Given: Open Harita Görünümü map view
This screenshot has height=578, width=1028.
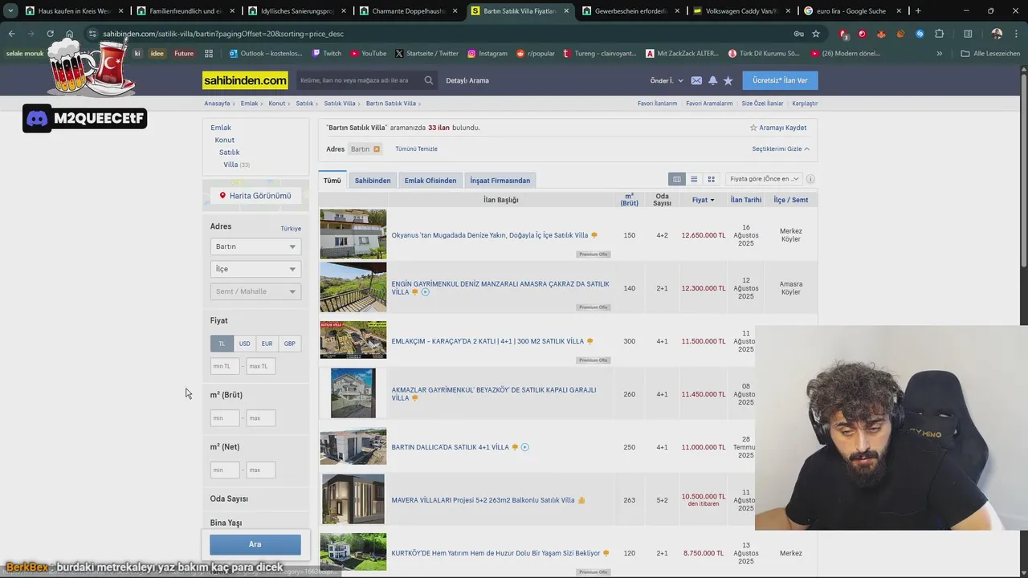Looking at the screenshot, I should coord(255,196).
